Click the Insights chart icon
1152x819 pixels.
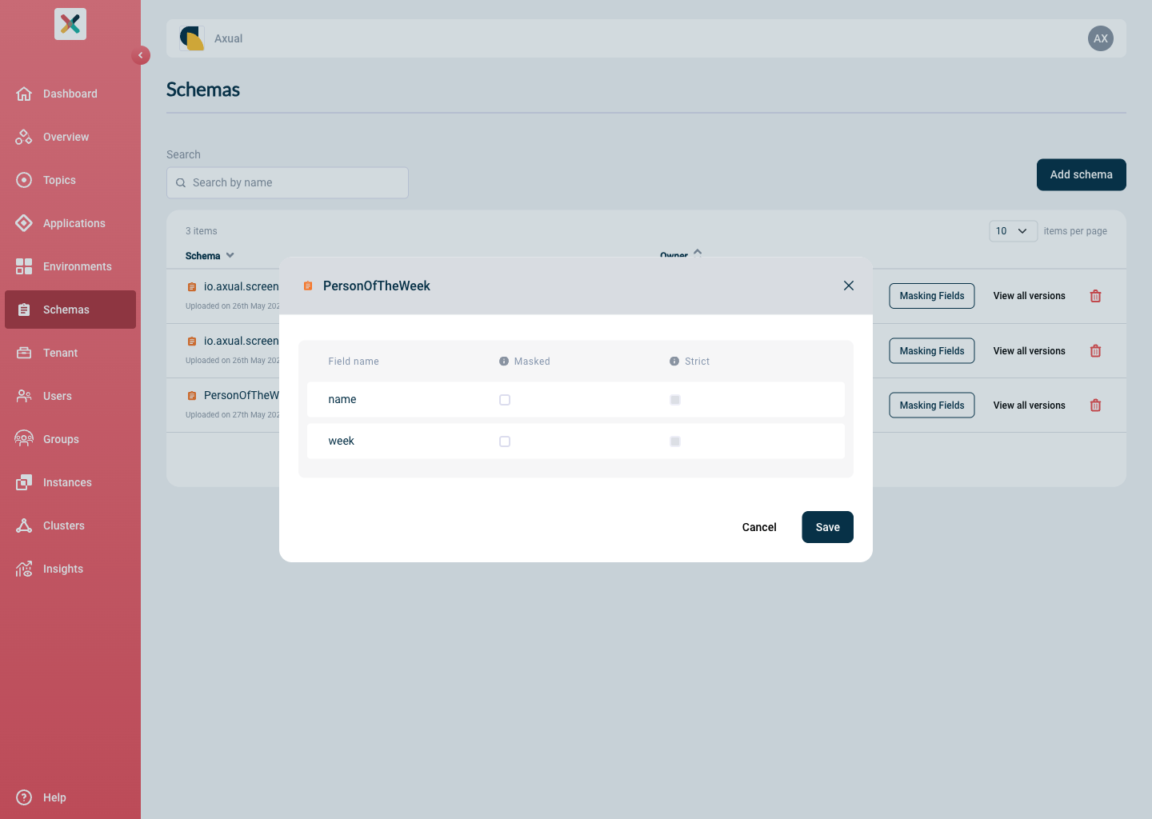24,569
